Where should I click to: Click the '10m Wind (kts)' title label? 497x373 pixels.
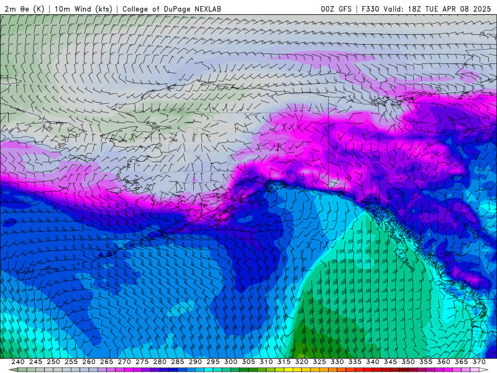(x=83, y=9)
